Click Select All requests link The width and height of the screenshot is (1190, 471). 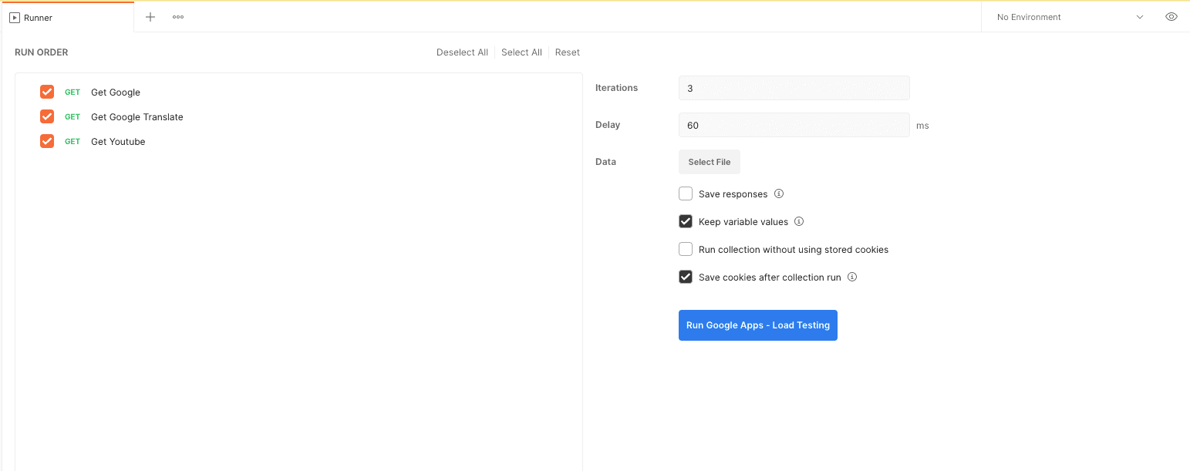point(521,52)
